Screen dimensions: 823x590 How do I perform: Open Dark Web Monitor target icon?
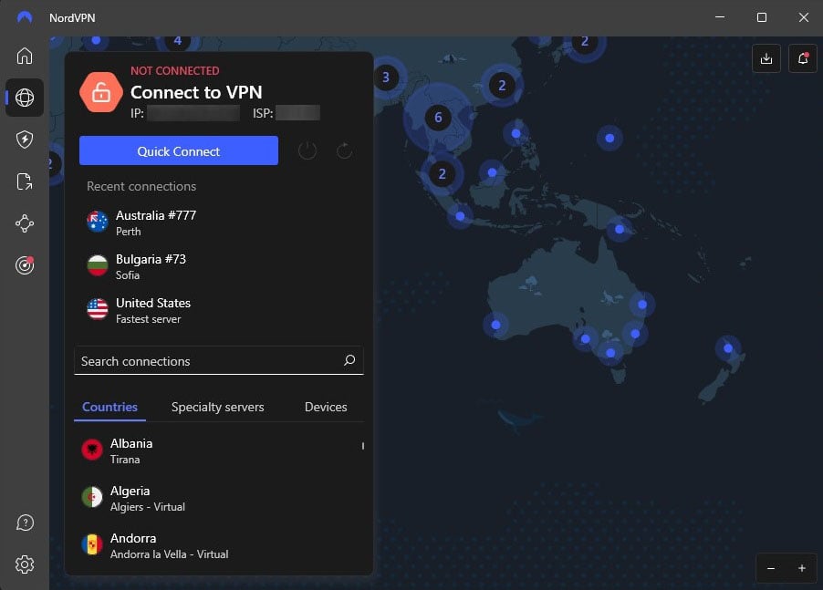click(x=25, y=265)
